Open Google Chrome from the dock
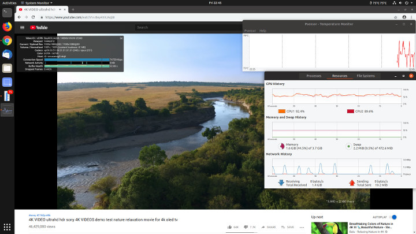416x234 pixels. pyautogui.click(x=7, y=40)
